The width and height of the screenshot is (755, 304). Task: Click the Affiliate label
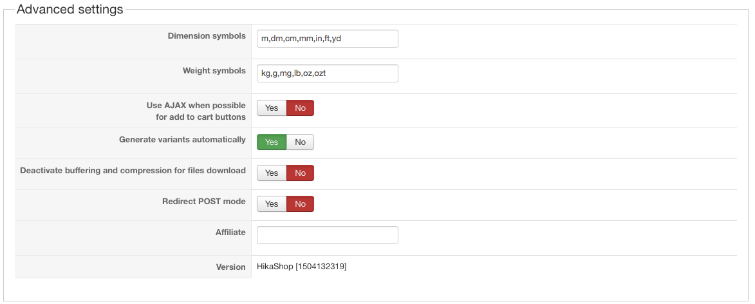pyautogui.click(x=230, y=233)
